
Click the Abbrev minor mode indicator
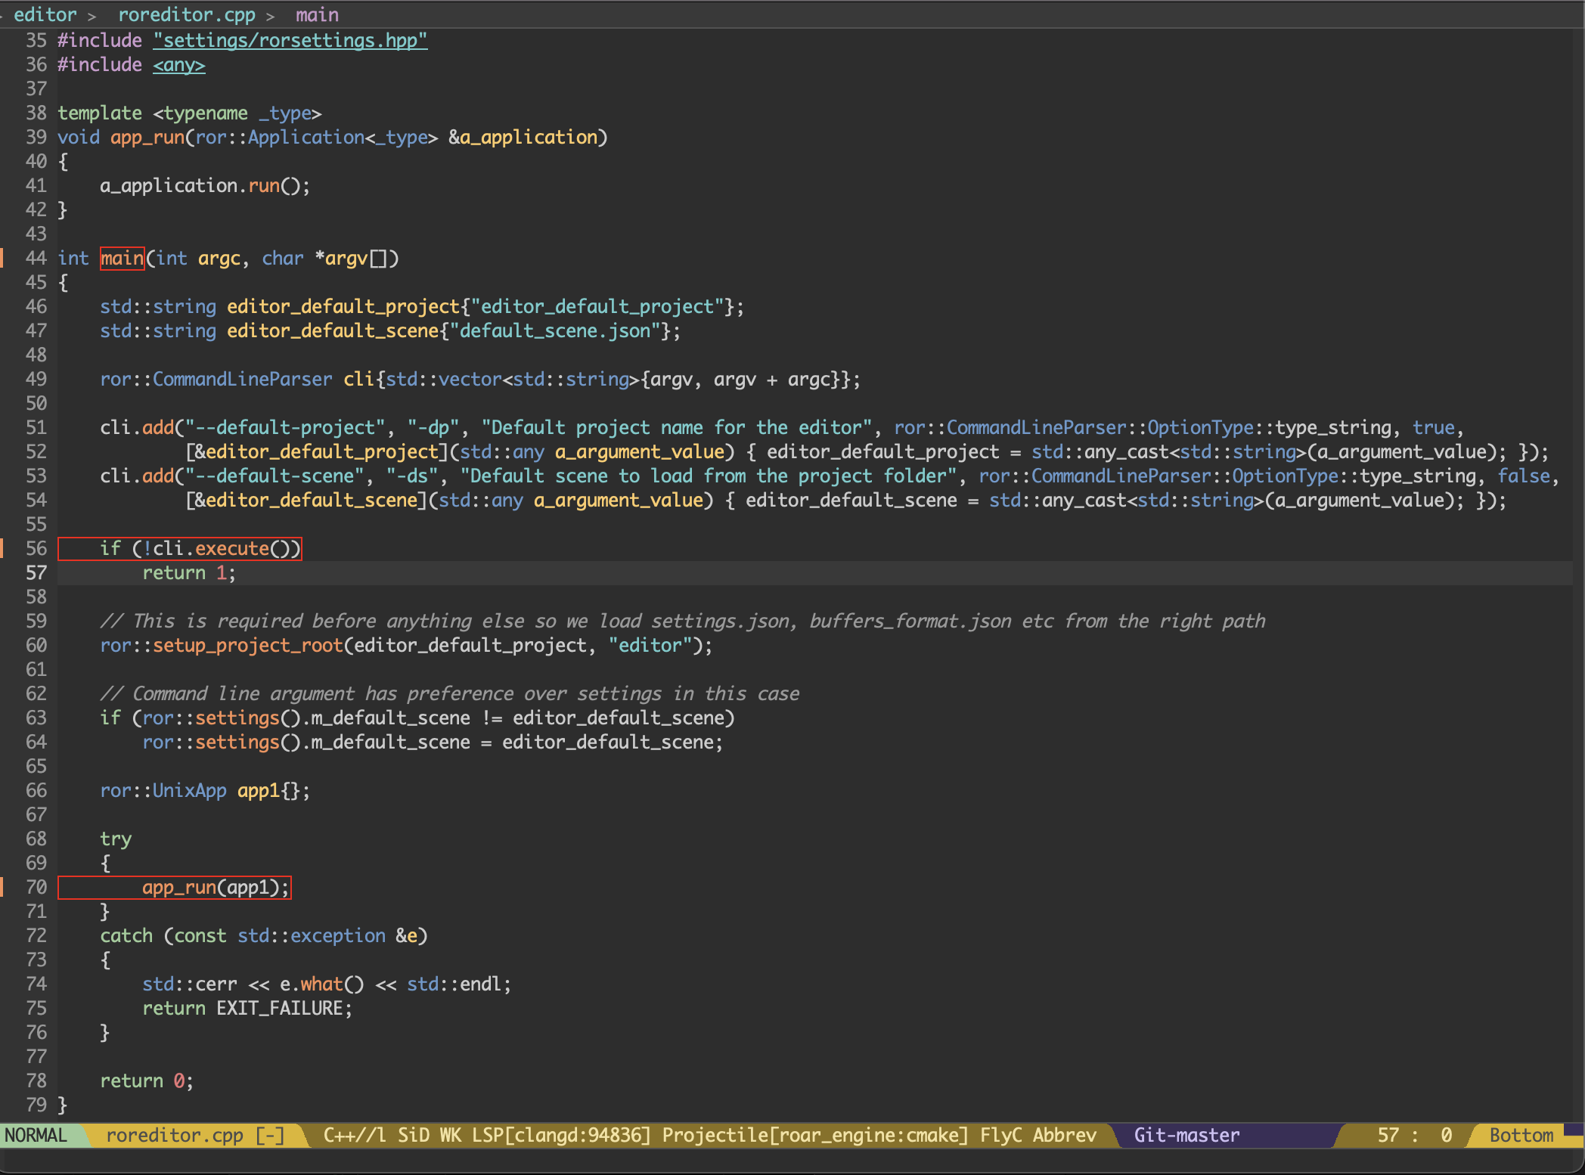pyautogui.click(x=1065, y=1135)
